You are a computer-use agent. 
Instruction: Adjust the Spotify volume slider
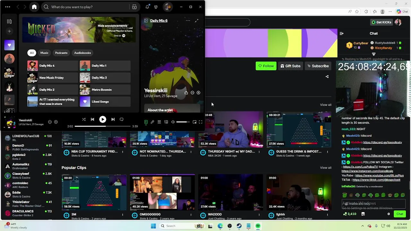click(183, 122)
